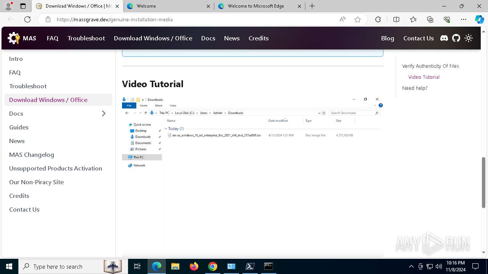The height and width of the screenshot is (274, 488).
Task: Open the volume control tray icon
Action: click(438, 266)
